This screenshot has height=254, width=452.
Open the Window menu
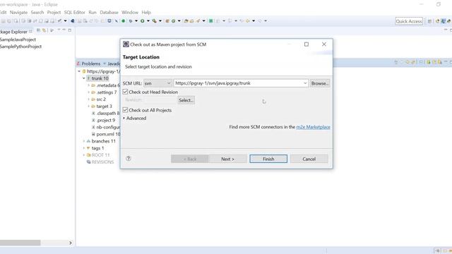[x=130, y=13]
